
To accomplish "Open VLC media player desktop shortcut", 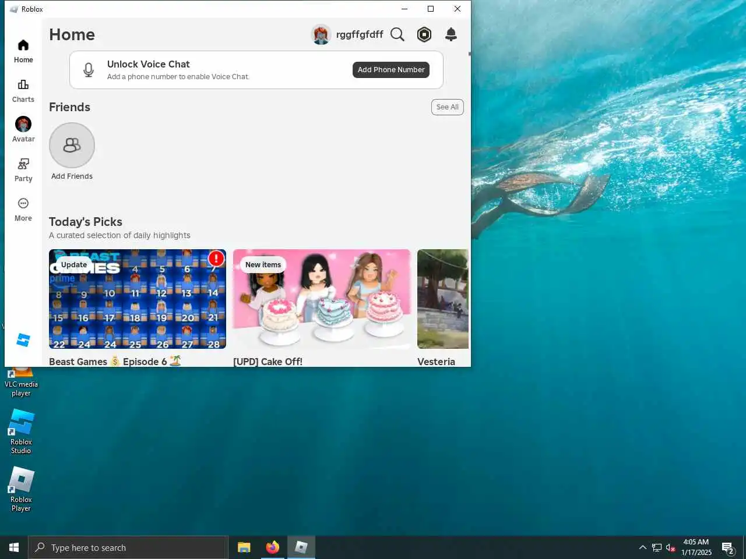I will (x=21, y=380).
